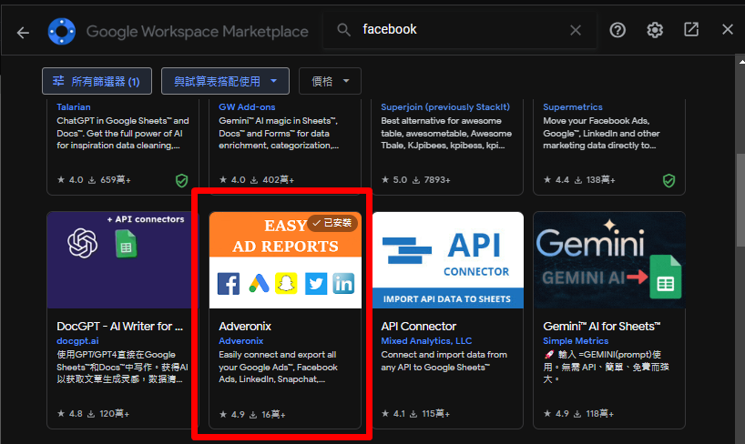Open Simple Metrics developer link
This screenshot has height=444, width=745.
click(x=576, y=341)
